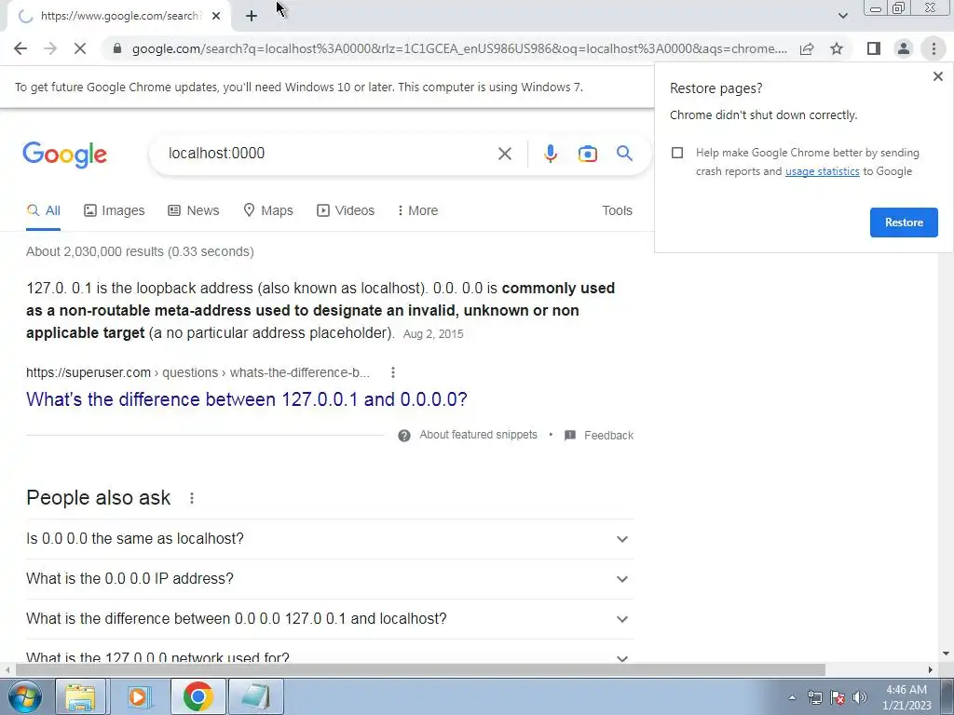The height and width of the screenshot is (715, 954).
Task: Open the volume tray icon
Action: coord(860,698)
